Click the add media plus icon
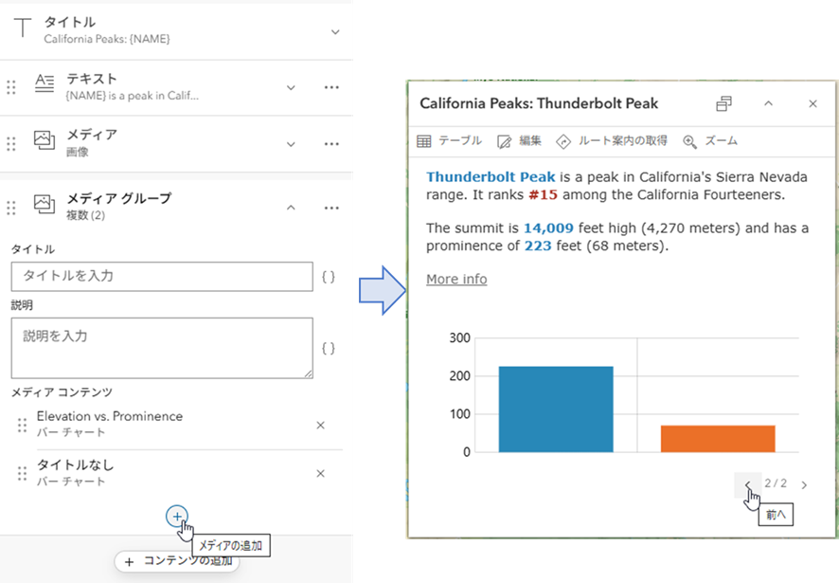The height and width of the screenshot is (583, 839). click(x=176, y=517)
